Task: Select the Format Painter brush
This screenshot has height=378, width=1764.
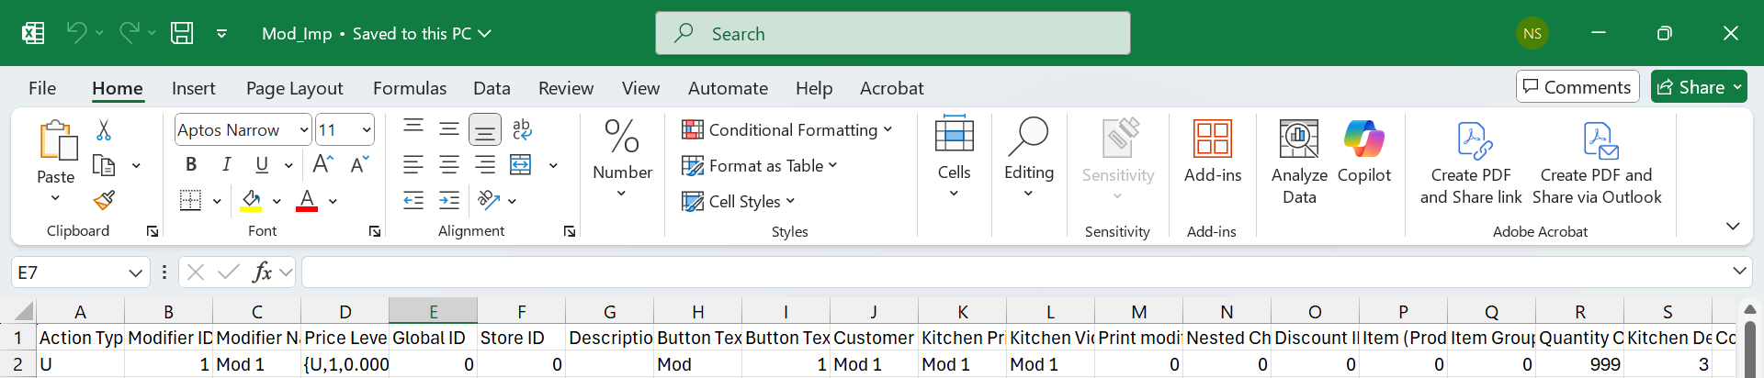Action: click(104, 200)
